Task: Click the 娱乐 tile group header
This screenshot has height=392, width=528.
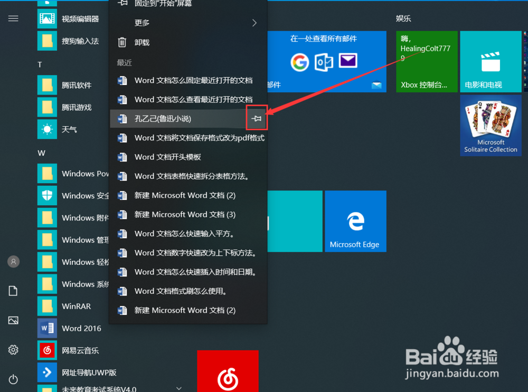Action: click(403, 18)
